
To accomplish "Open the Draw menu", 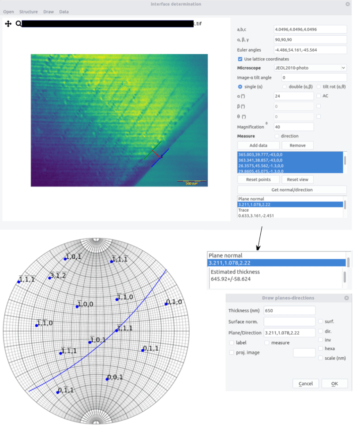I will click(49, 11).
